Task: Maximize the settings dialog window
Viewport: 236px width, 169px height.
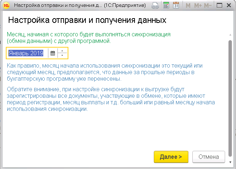Action: tap(219, 5)
